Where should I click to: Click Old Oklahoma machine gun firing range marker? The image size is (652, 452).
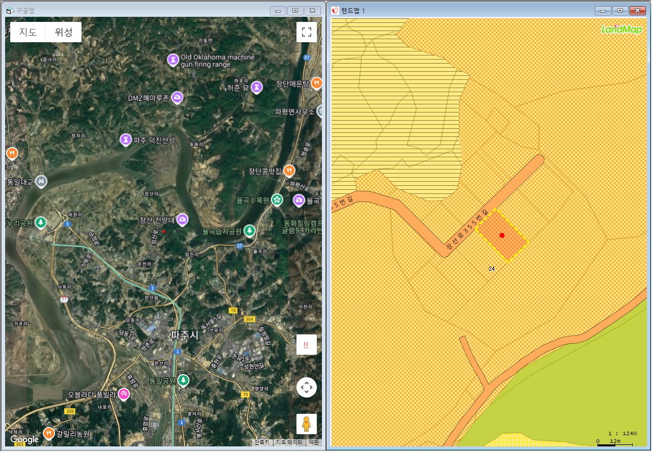(x=174, y=60)
